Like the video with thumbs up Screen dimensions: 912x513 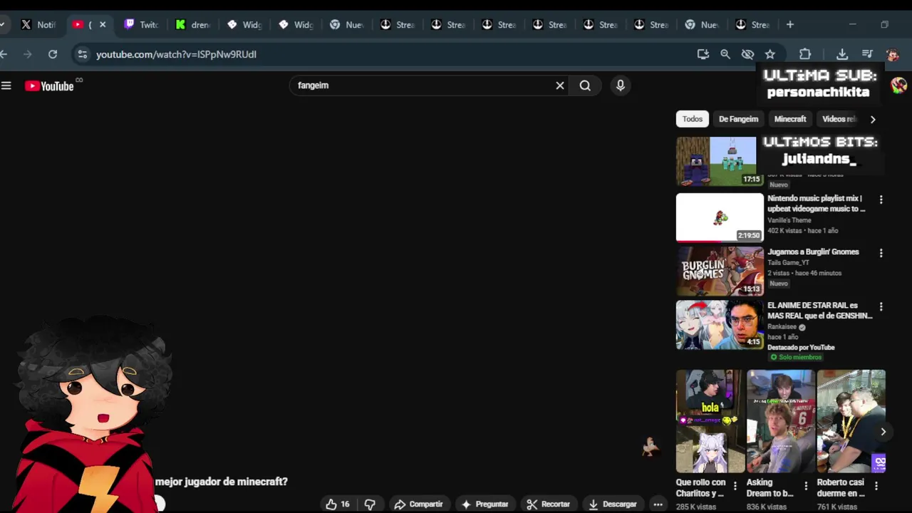(x=331, y=504)
